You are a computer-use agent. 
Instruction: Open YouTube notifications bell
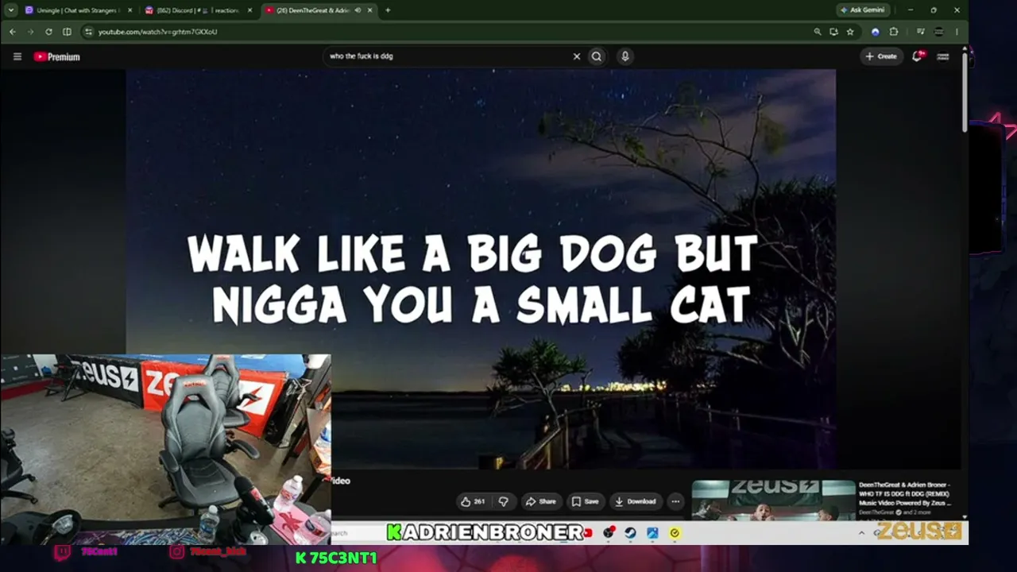click(917, 56)
